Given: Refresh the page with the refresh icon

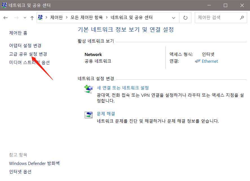Looking at the screenshot, I should [185, 17].
